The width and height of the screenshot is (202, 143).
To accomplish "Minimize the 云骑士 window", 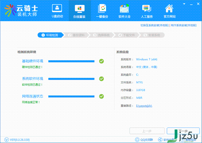I will (x=191, y=4).
